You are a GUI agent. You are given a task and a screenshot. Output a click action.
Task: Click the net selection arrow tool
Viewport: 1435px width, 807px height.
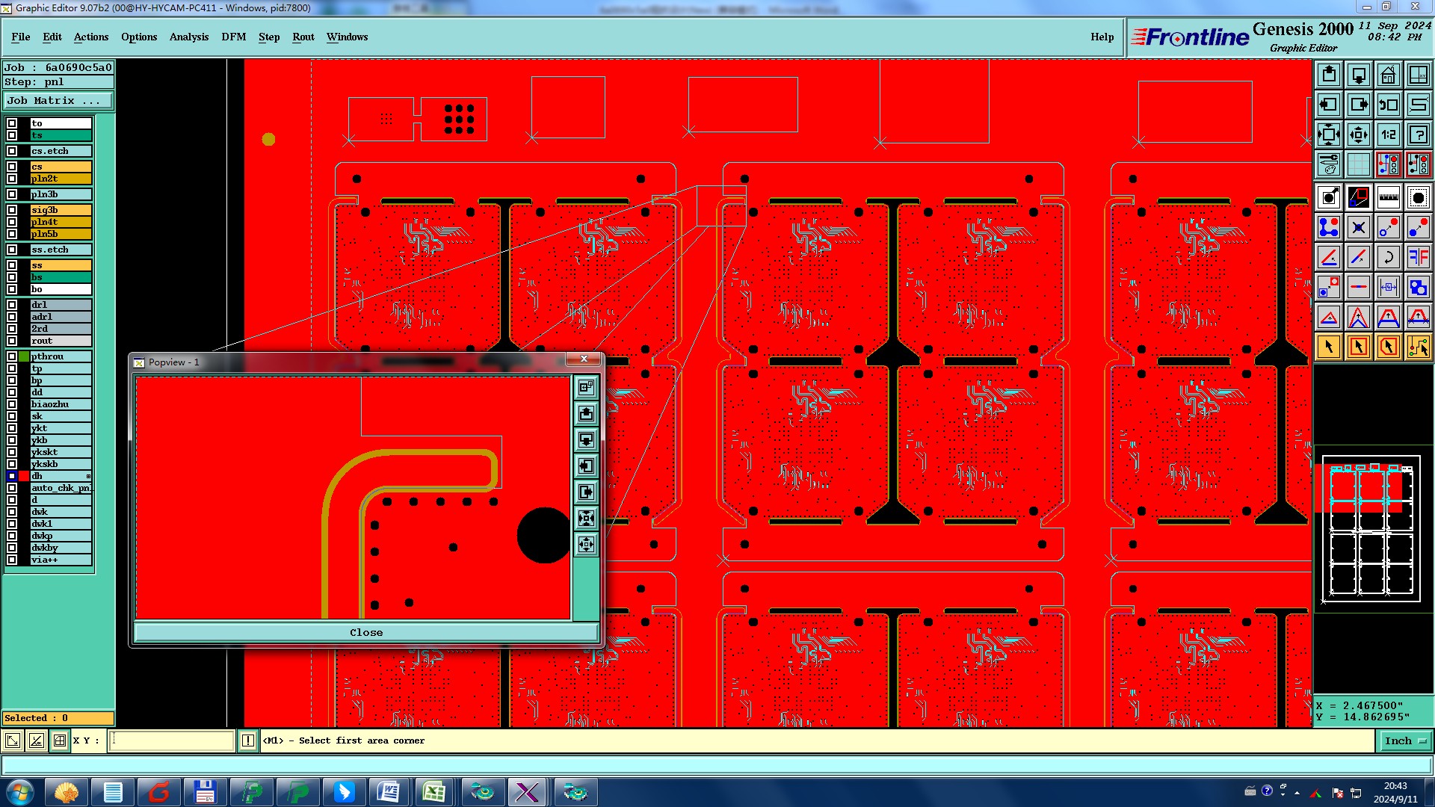(1418, 347)
